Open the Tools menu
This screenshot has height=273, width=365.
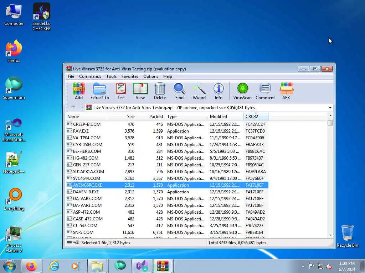click(x=111, y=76)
